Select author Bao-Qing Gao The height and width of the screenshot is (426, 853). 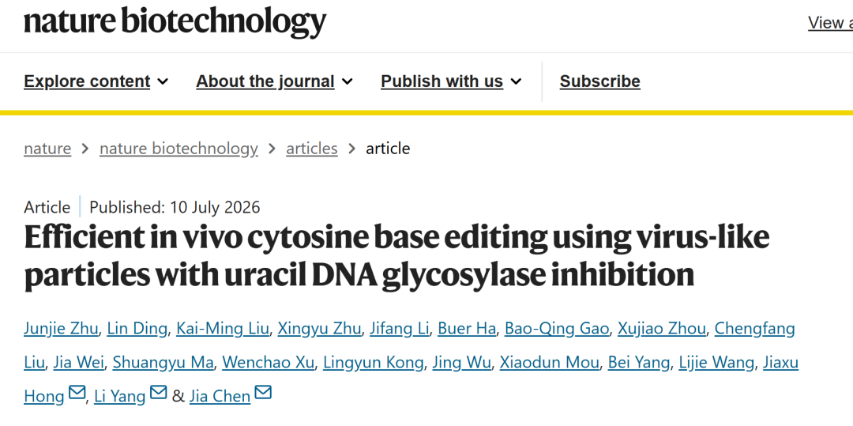tap(557, 329)
